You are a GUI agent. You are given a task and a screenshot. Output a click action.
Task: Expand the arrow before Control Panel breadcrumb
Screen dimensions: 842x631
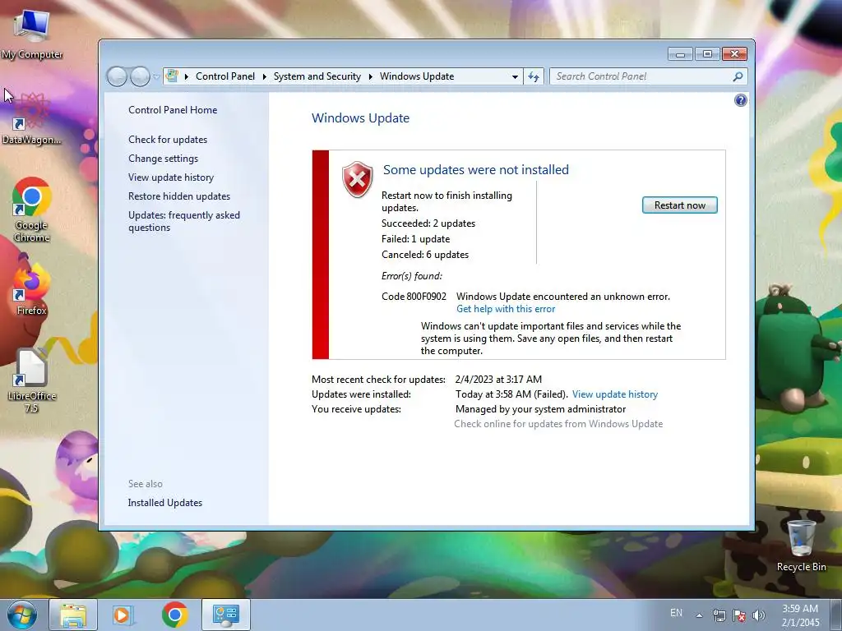pyautogui.click(x=187, y=76)
